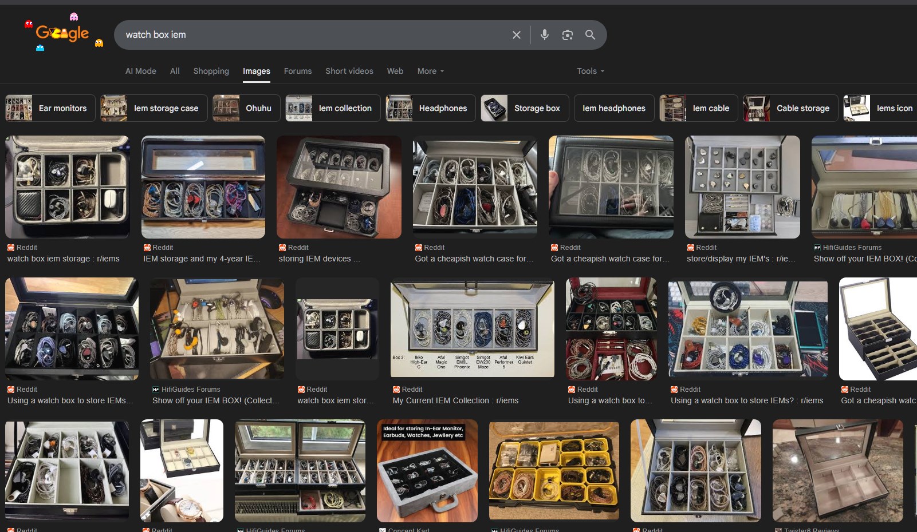Image resolution: width=917 pixels, height=532 pixels.
Task: Open the Tools dropdown
Action: click(591, 71)
